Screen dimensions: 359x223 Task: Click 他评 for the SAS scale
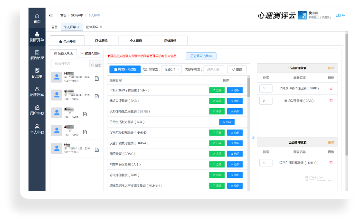(235, 101)
